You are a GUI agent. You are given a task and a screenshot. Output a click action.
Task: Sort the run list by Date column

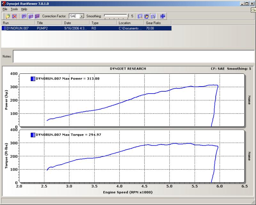tap(76, 23)
